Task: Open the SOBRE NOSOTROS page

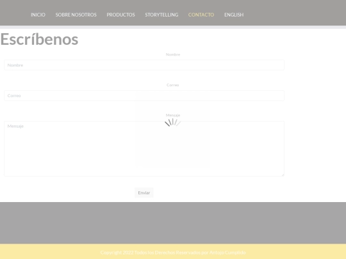Action: [76, 15]
